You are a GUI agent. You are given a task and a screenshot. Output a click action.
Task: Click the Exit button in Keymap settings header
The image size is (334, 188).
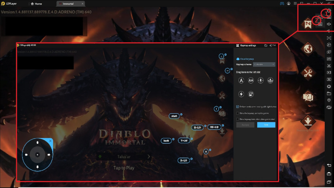(273, 46)
